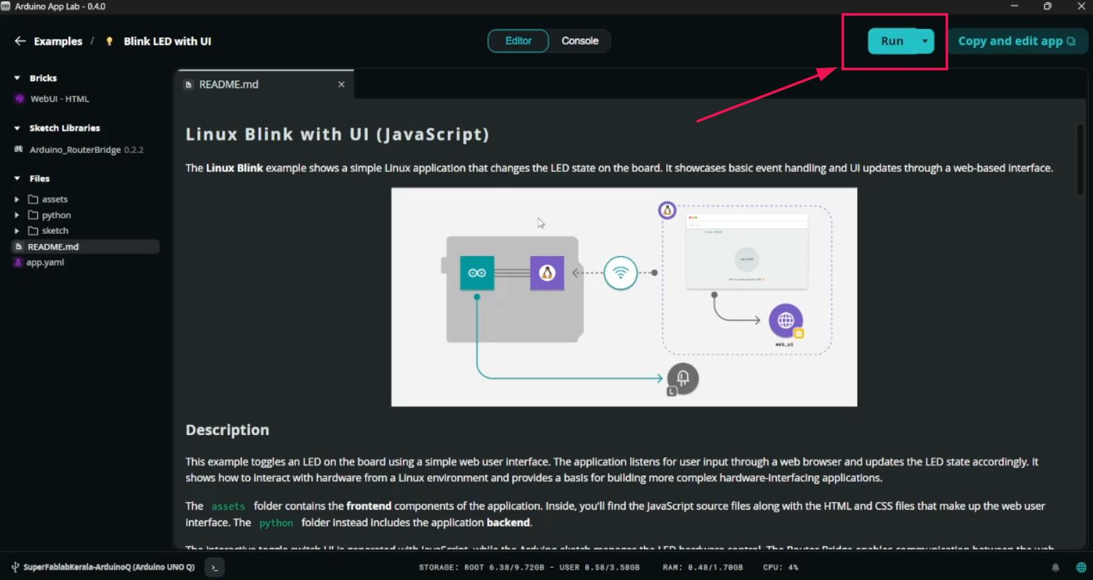The image size is (1093, 580).
Task: Click the green 'python' code word
Action: [276, 523]
